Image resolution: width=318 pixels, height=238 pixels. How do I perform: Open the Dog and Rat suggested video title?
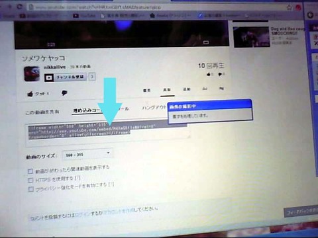tap(288, 31)
